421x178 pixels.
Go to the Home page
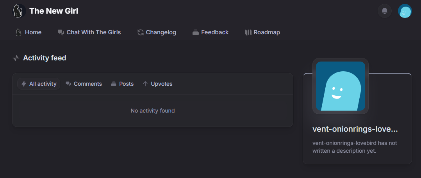pos(33,32)
